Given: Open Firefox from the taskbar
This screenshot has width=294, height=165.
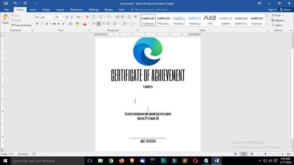Looking at the screenshot, I should [121, 161].
